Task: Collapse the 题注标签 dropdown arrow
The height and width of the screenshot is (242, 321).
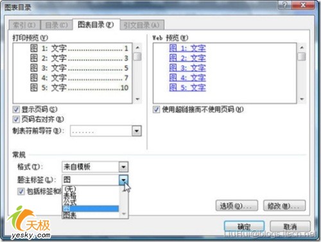Action: tap(123, 180)
